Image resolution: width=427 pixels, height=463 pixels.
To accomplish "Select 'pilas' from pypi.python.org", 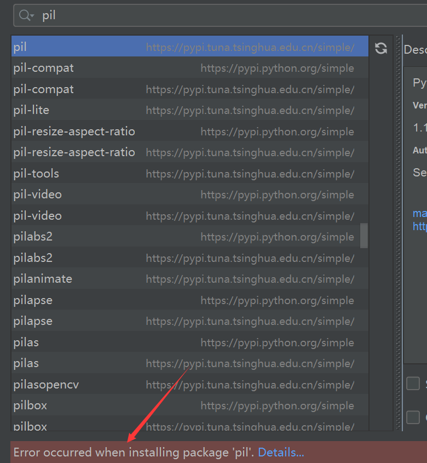I will point(190,342).
